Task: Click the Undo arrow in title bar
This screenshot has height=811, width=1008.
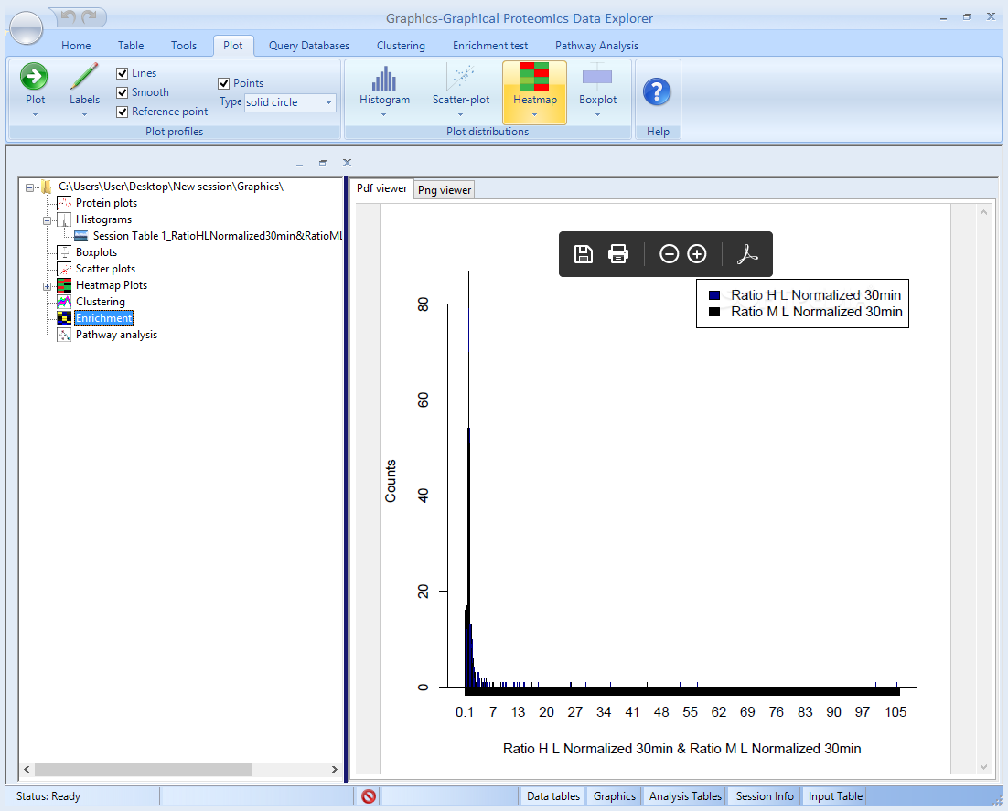Action: click(69, 16)
